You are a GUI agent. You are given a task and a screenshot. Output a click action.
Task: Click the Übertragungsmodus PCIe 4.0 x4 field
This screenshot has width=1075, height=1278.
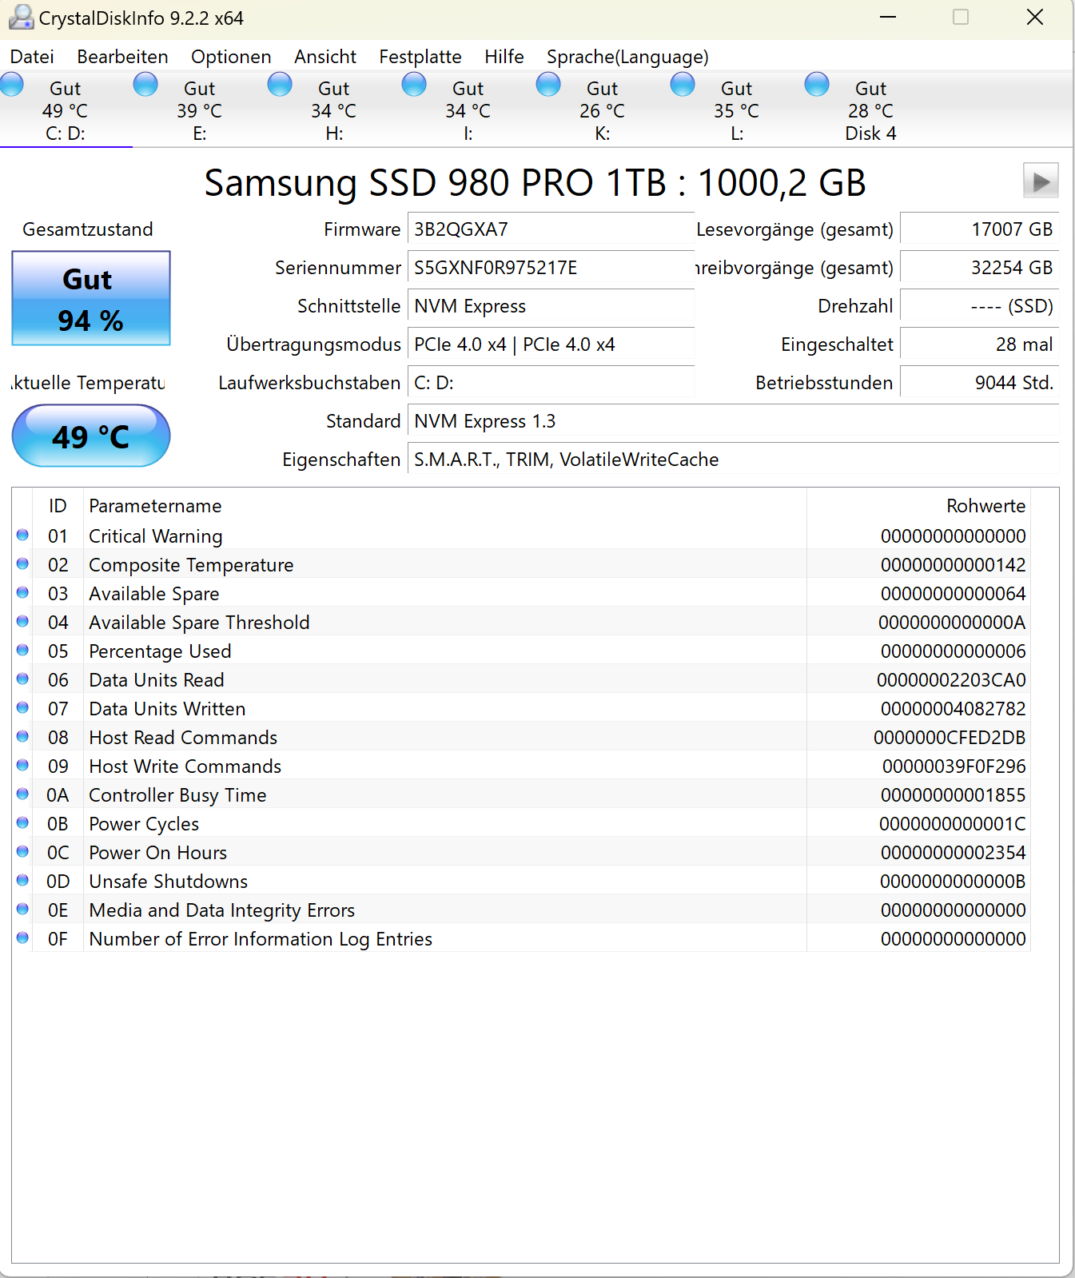pyautogui.click(x=551, y=344)
